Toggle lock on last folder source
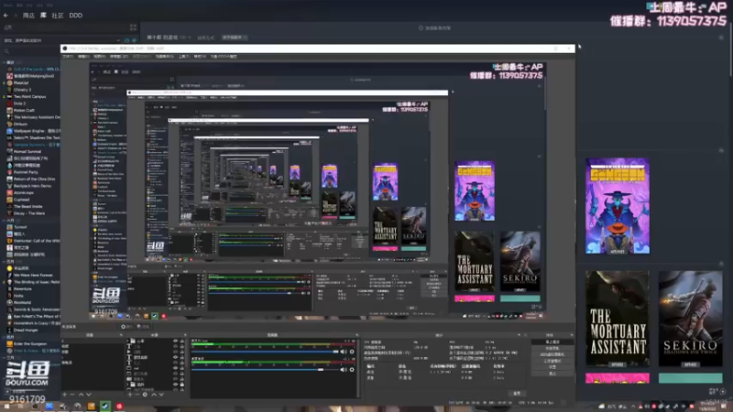 click(181, 385)
